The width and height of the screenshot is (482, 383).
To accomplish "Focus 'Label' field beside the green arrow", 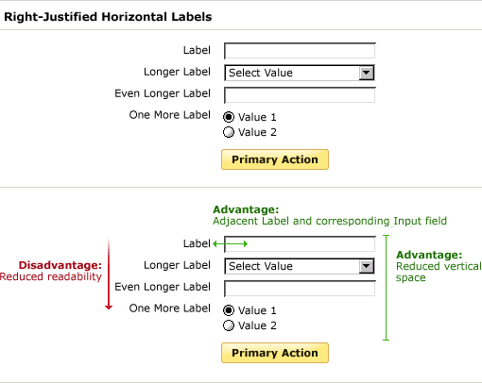I will coord(300,244).
